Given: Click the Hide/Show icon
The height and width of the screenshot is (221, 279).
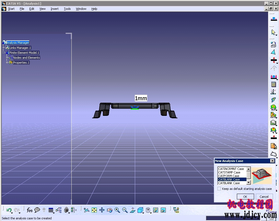Looking at the screenshot, I should (x=156, y=210).
